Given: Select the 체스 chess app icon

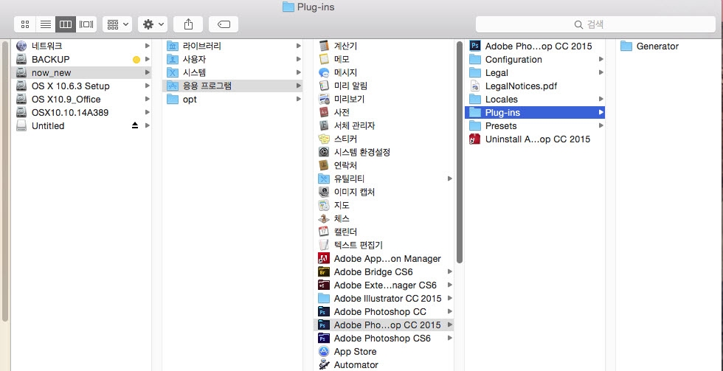Looking at the screenshot, I should 324,218.
